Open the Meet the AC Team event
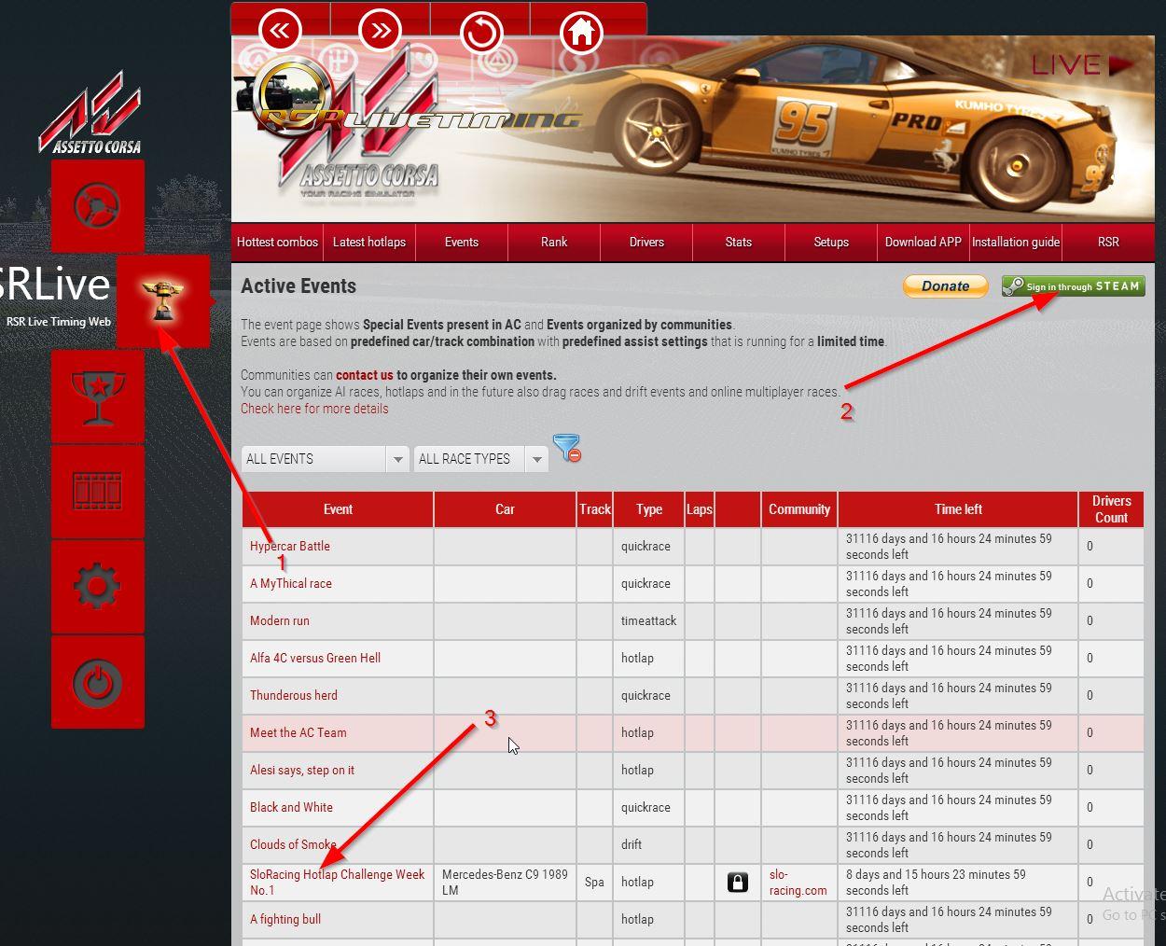Screen dimensions: 1166x946 pos(298,732)
